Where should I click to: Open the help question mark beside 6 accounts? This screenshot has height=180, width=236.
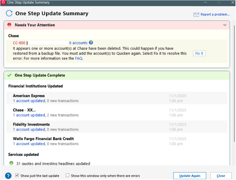91,43
